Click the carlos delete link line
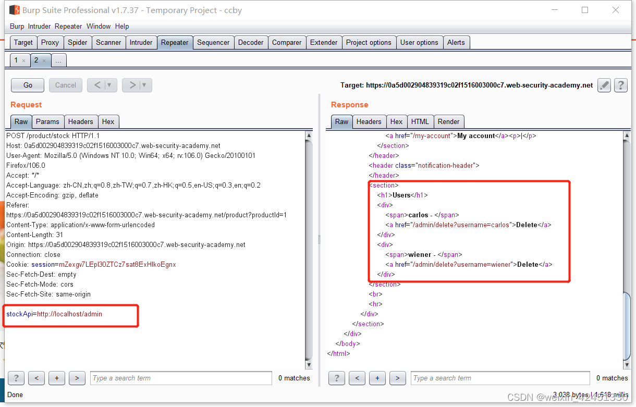Image resolution: width=636 pixels, height=407 pixels. click(x=468, y=225)
